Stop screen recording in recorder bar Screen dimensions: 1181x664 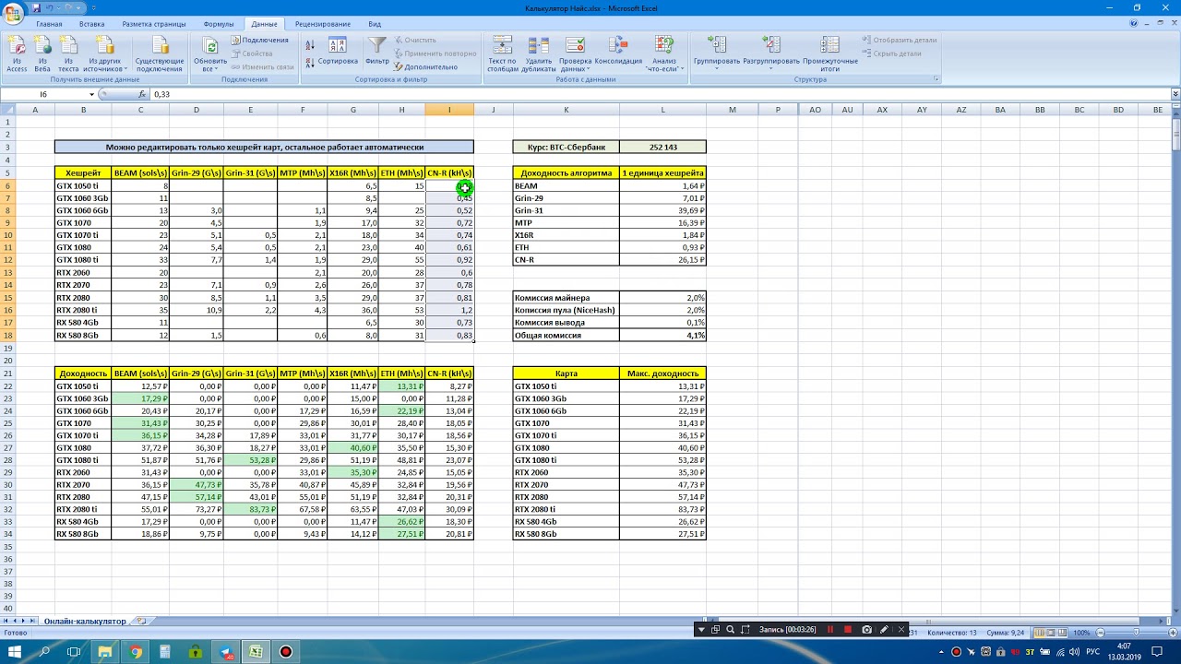tap(848, 629)
